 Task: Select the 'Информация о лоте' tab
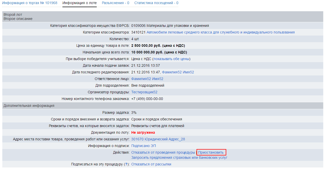click(x=79, y=3)
